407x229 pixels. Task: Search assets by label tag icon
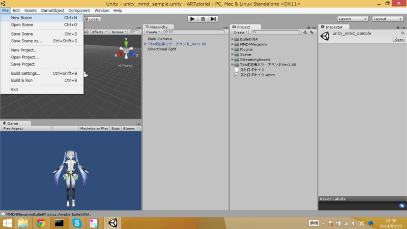click(x=311, y=32)
